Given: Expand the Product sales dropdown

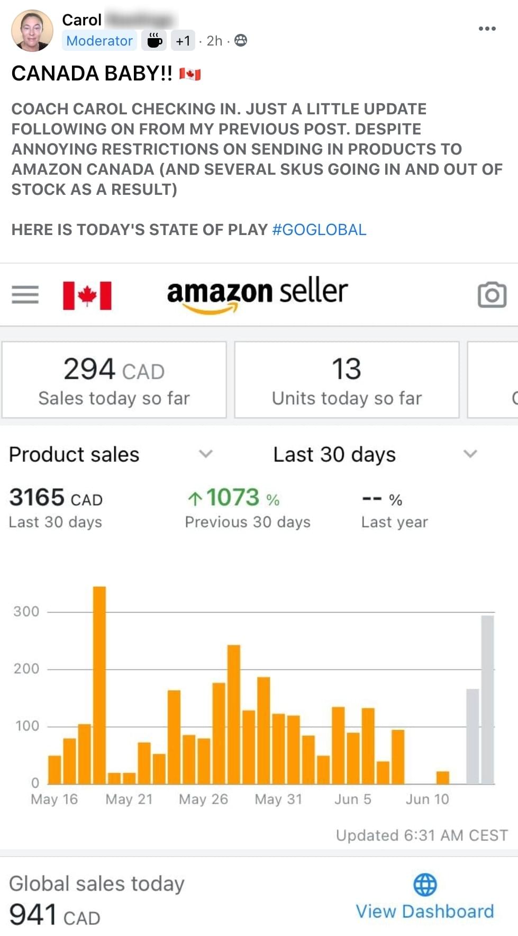Looking at the screenshot, I should pos(205,454).
